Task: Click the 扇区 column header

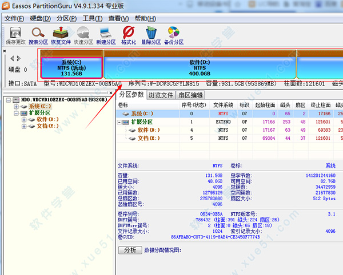Action: 300,106
